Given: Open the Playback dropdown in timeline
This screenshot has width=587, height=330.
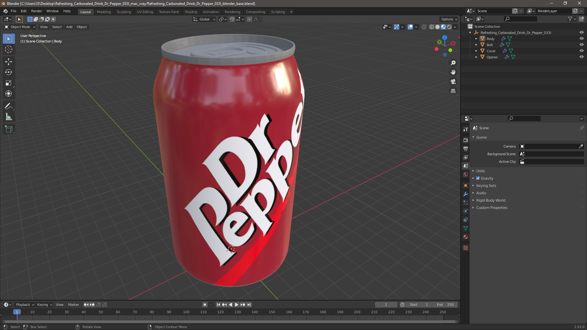Looking at the screenshot, I should coord(25,305).
